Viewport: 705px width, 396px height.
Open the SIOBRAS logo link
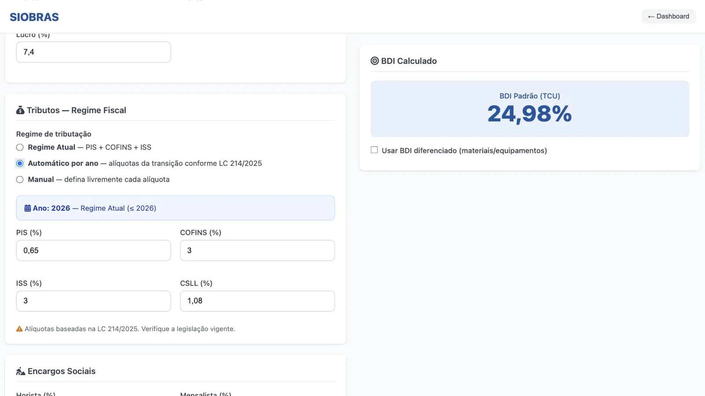click(x=34, y=17)
